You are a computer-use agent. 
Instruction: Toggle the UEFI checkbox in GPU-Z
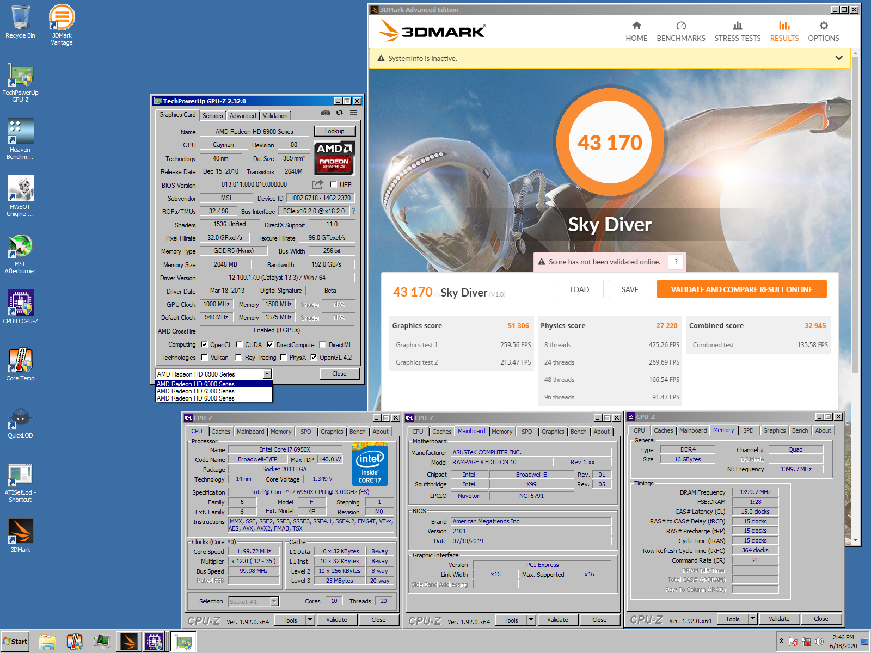point(334,185)
